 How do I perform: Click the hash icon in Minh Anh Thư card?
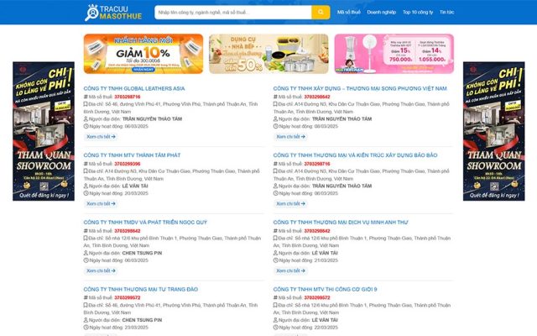coord(275,231)
